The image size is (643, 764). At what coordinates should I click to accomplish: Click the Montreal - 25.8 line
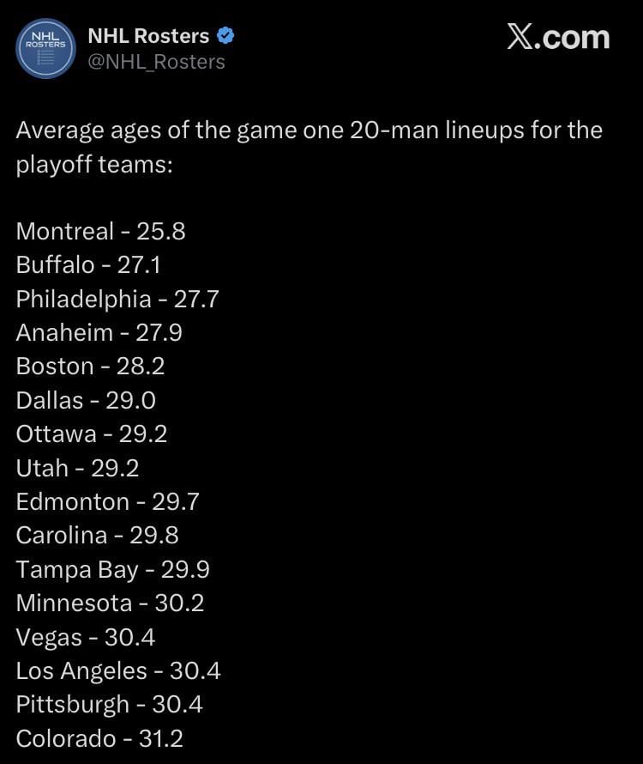tap(100, 231)
